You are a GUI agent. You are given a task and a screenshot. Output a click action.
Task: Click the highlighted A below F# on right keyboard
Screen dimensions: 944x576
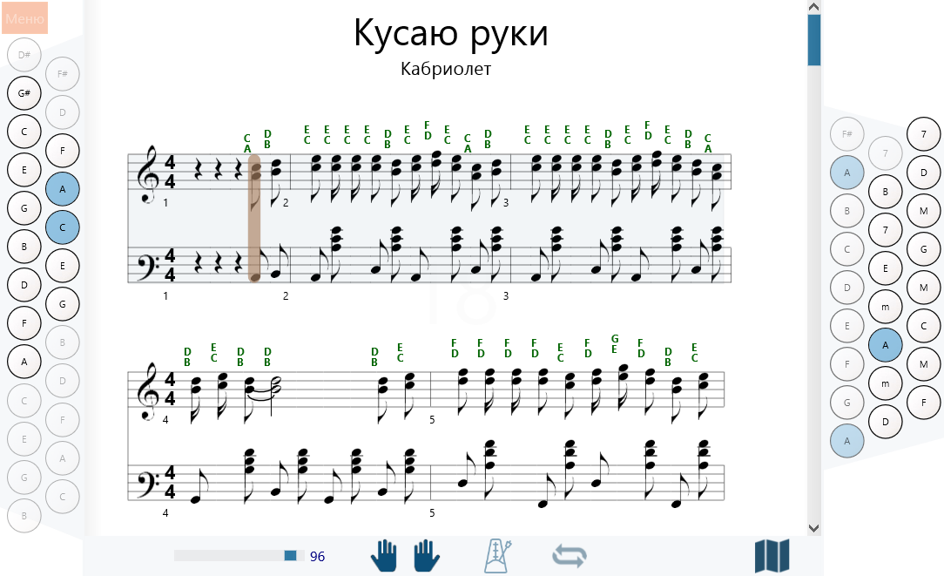(847, 173)
